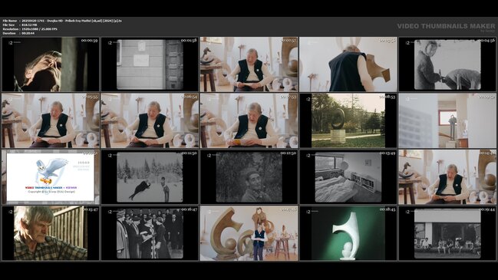
Task: Click the thumbnail showing woman's back at sculpture
Action: [348, 64]
